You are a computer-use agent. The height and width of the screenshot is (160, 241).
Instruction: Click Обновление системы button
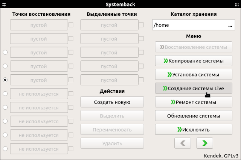pos(194,116)
